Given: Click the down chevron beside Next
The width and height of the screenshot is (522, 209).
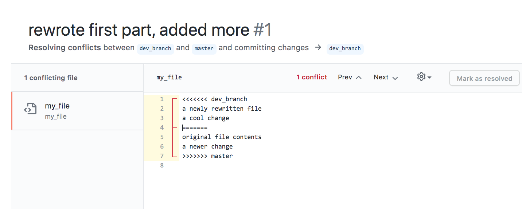Looking at the screenshot, I should point(395,78).
